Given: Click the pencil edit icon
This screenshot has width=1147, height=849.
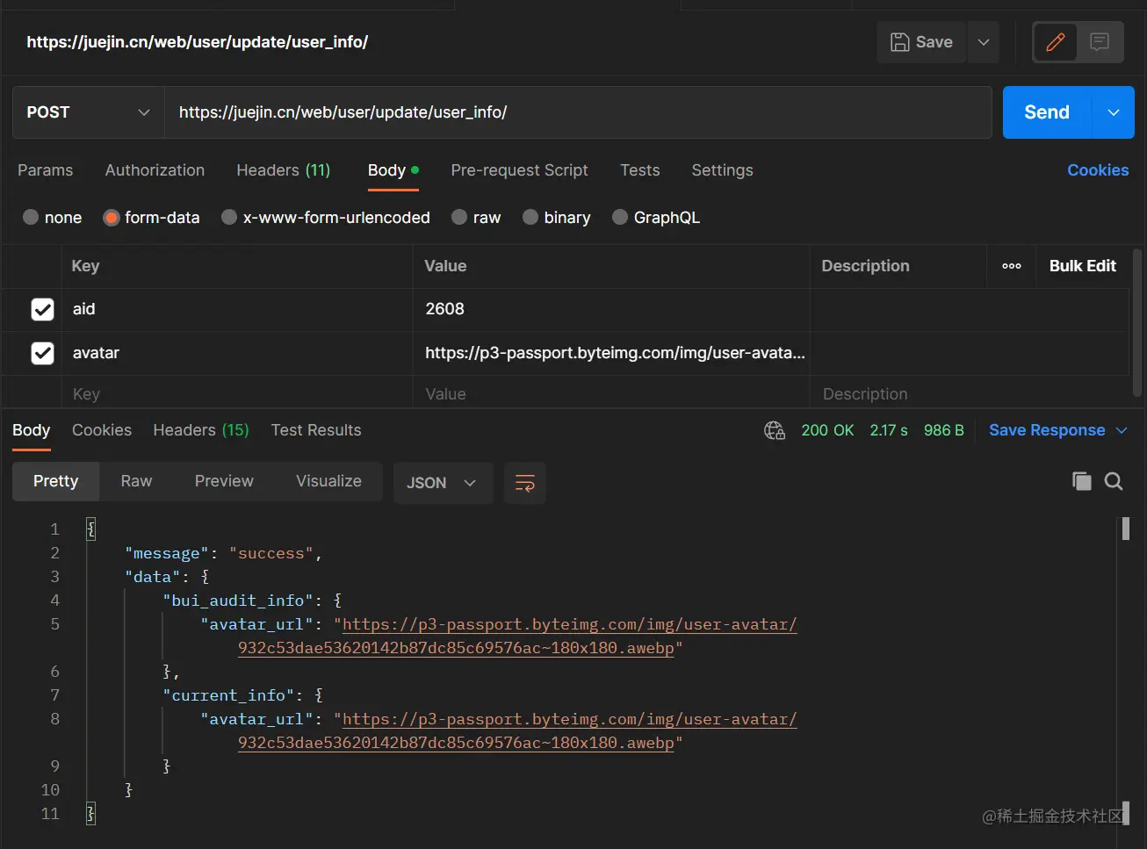Looking at the screenshot, I should [x=1056, y=42].
